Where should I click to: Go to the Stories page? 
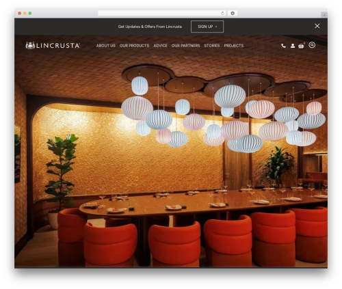212,46
